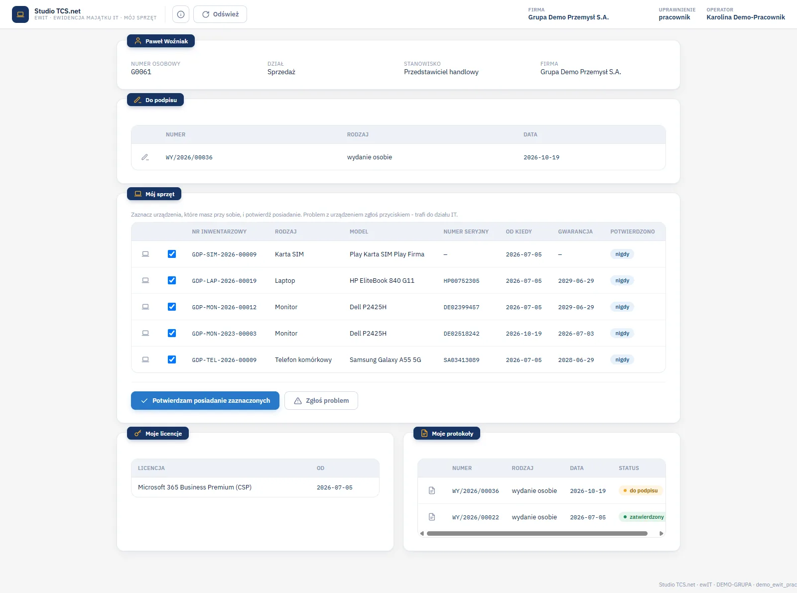Click right arrow of protocols scrollbar
The image size is (797, 593).
point(661,533)
